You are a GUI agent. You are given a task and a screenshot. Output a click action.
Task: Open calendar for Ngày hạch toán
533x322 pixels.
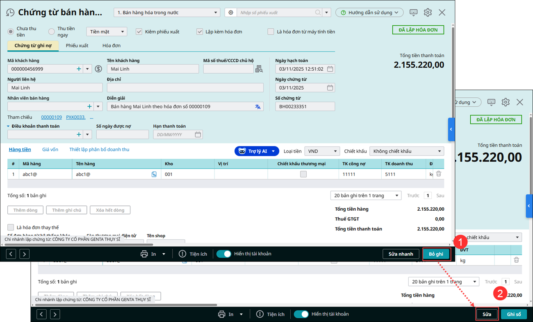coord(330,69)
